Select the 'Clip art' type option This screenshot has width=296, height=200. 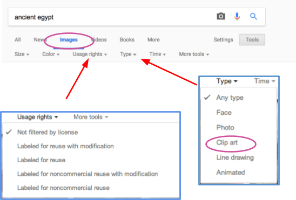click(227, 142)
